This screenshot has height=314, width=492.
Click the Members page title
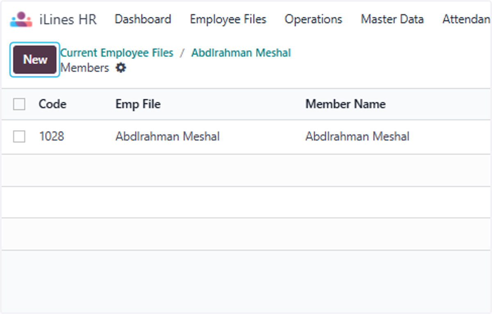click(x=85, y=68)
